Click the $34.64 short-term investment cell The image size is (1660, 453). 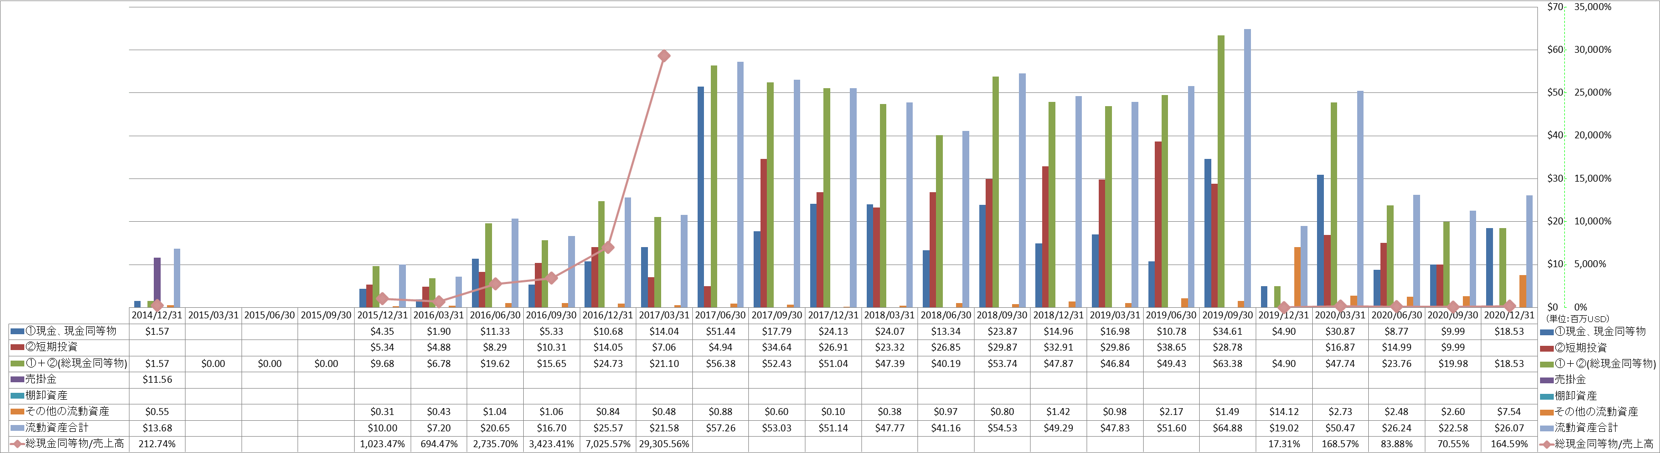coord(776,347)
